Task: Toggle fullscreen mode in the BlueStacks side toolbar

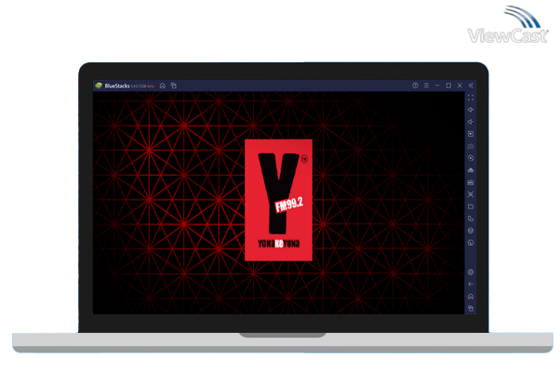Action: (x=471, y=98)
